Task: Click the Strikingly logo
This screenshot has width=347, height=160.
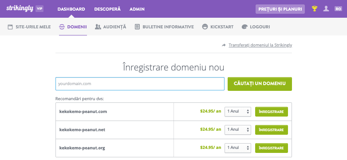Action: tap(20, 8)
